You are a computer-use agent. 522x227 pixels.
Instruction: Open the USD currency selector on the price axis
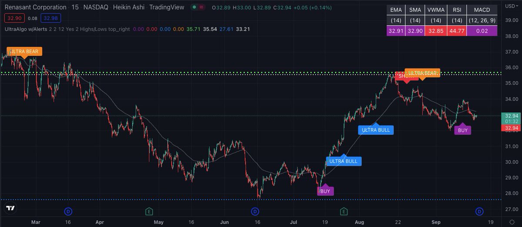pos(511,6)
